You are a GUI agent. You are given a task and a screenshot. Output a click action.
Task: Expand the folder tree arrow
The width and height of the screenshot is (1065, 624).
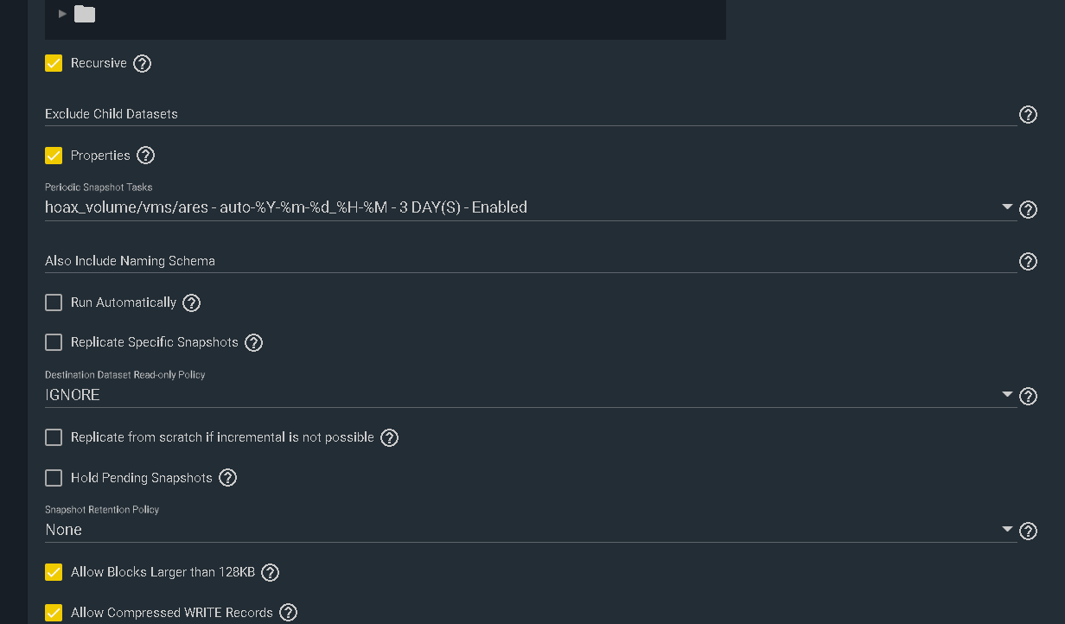[62, 14]
